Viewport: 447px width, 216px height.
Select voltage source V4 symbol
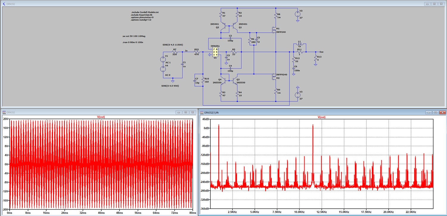(163, 69)
